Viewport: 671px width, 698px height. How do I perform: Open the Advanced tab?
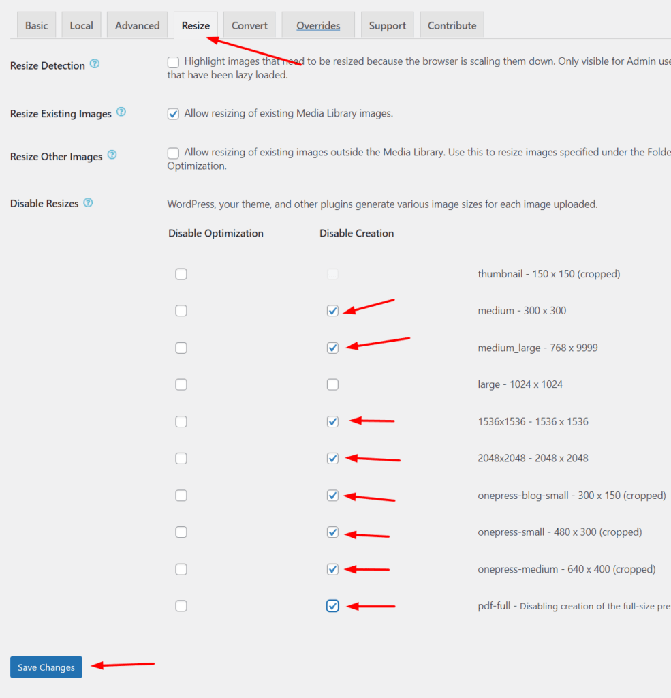tap(137, 25)
